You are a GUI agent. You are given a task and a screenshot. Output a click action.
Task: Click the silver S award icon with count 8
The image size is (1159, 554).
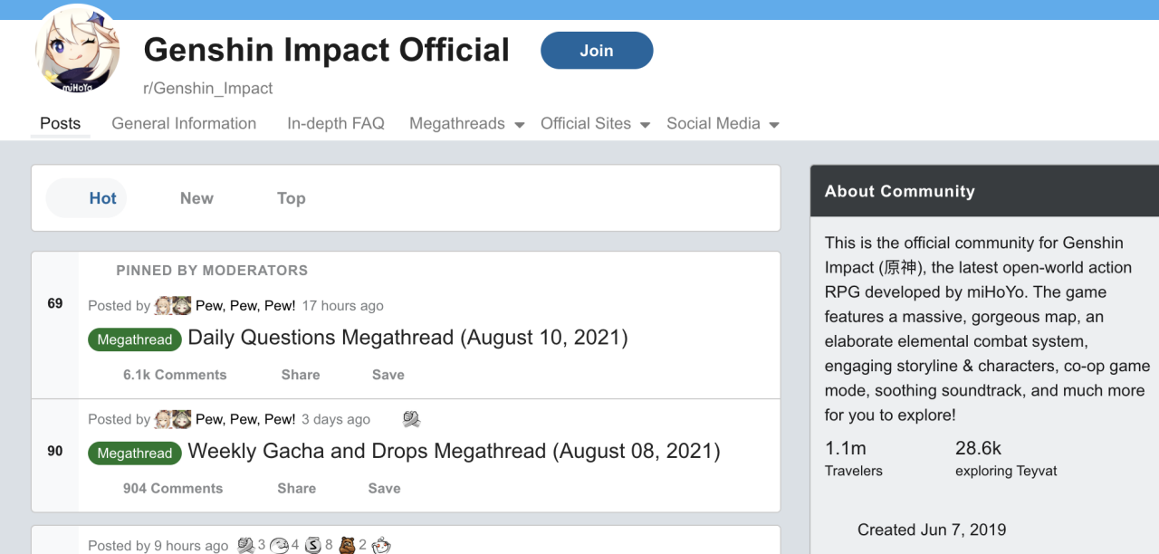(x=313, y=545)
